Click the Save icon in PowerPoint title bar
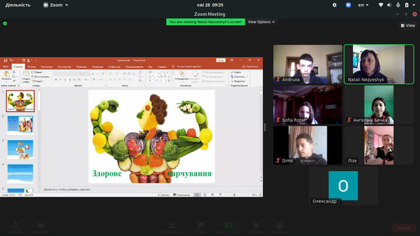The width and height of the screenshot is (420, 236). (x=5, y=60)
